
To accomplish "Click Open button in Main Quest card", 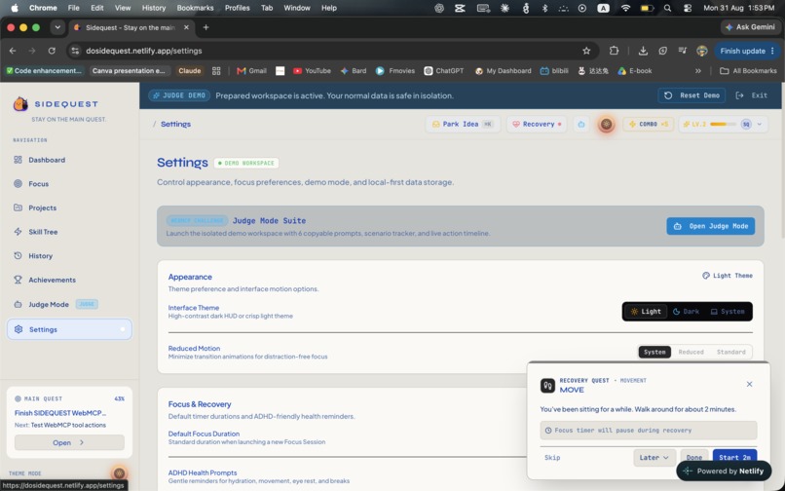I will tap(69, 443).
